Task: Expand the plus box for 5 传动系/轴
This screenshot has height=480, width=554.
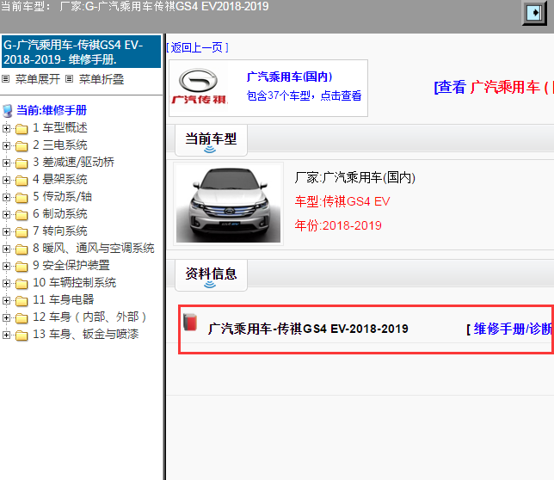Action: (6, 197)
